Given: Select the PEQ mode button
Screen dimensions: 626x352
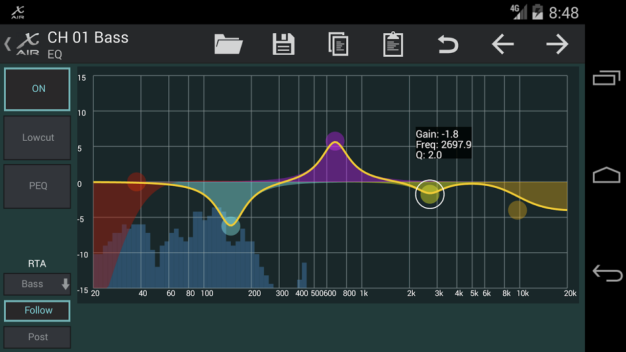Looking at the screenshot, I should coord(37,186).
